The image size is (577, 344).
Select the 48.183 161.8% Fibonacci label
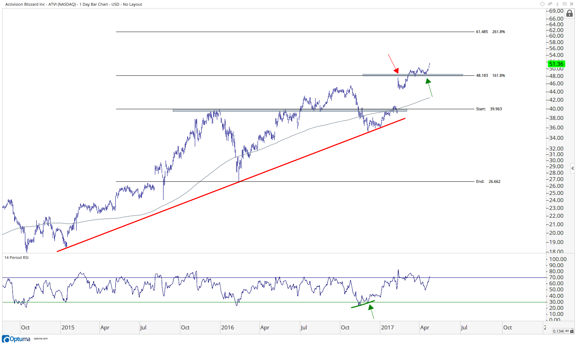pyautogui.click(x=490, y=75)
